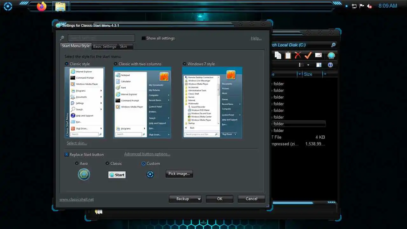This screenshot has width=407, height=229.
Task: Click the muted volume tray icon
Action: pos(369,6)
